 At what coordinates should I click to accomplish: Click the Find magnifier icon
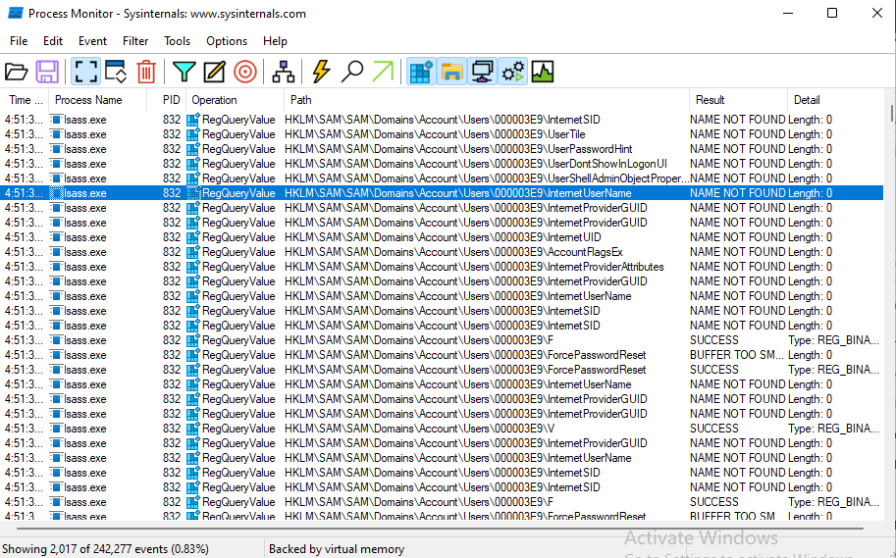[352, 72]
